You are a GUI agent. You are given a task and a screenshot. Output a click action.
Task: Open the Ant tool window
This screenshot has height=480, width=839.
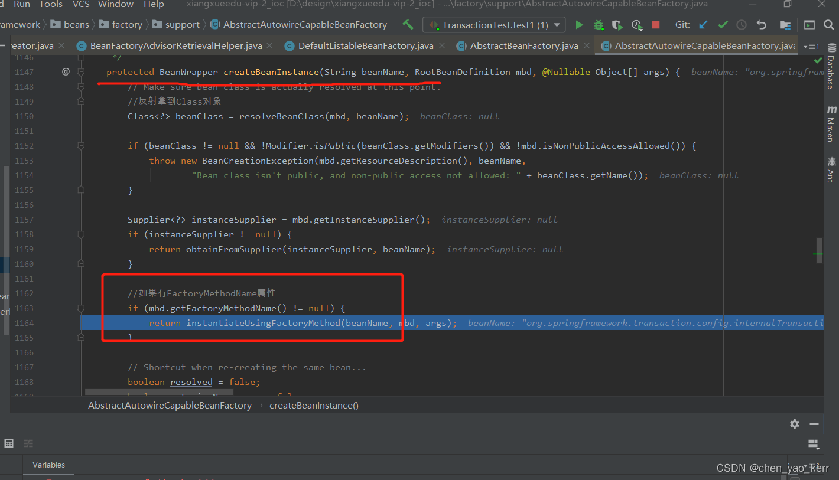click(831, 169)
